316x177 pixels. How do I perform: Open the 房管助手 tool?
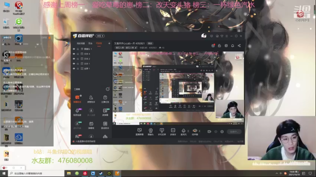91,99
